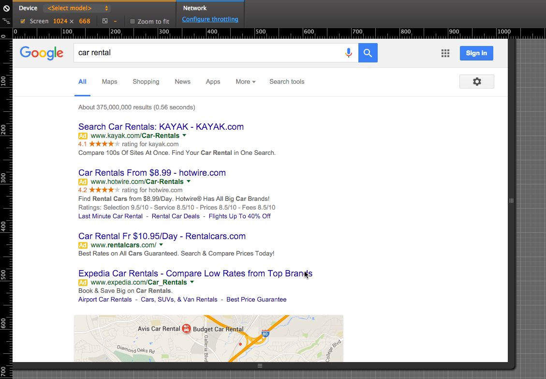Click the Best Price Guarantee sitelink
The width and height of the screenshot is (546, 379).
(256, 300)
